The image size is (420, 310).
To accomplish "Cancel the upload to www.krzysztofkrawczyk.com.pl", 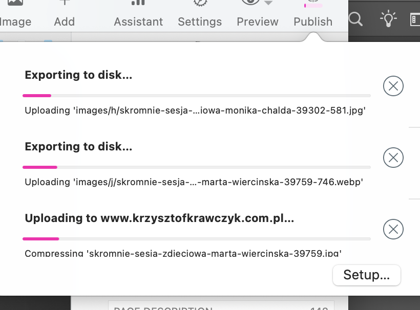I will pyautogui.click(x=393, y=229).
